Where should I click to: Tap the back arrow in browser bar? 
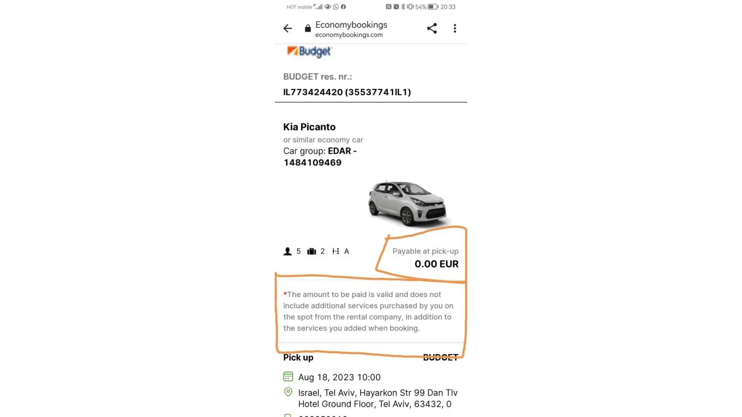[288, 28]
